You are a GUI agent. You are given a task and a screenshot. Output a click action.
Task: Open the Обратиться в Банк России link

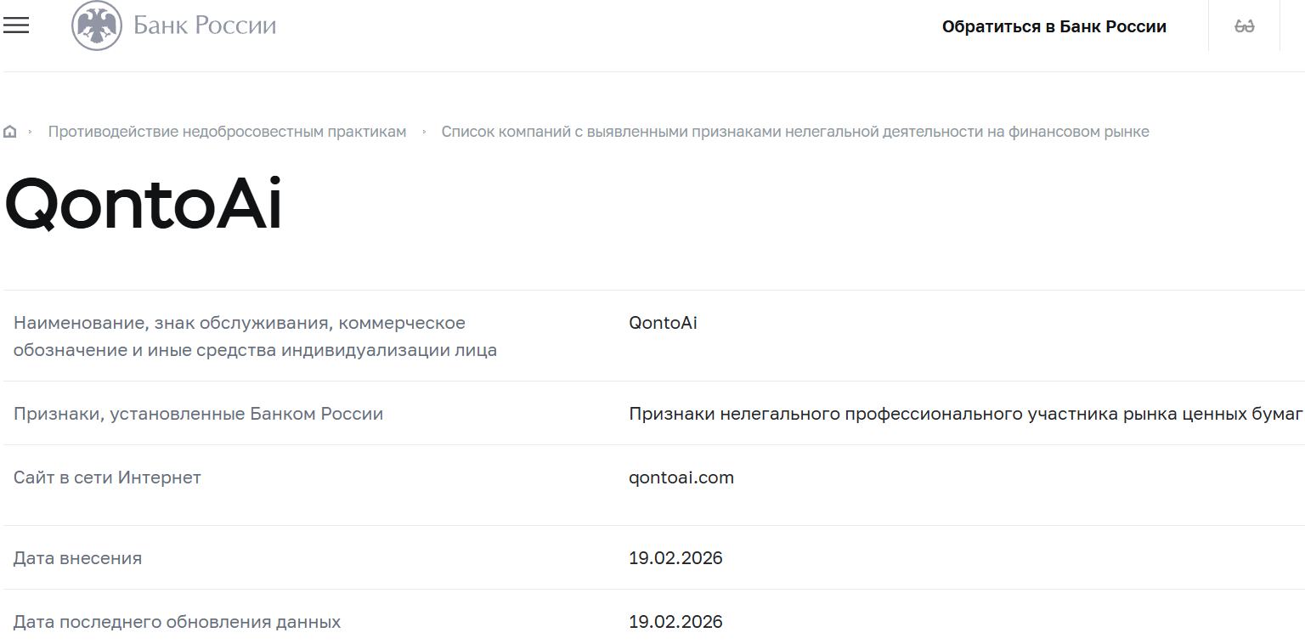click(1054, 26)
